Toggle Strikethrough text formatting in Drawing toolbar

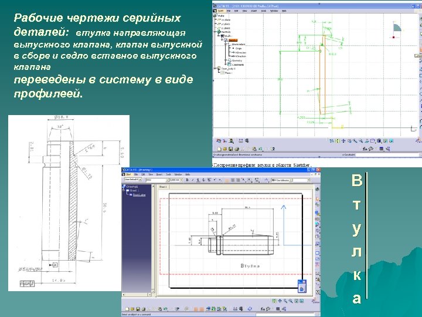[203, 180]
